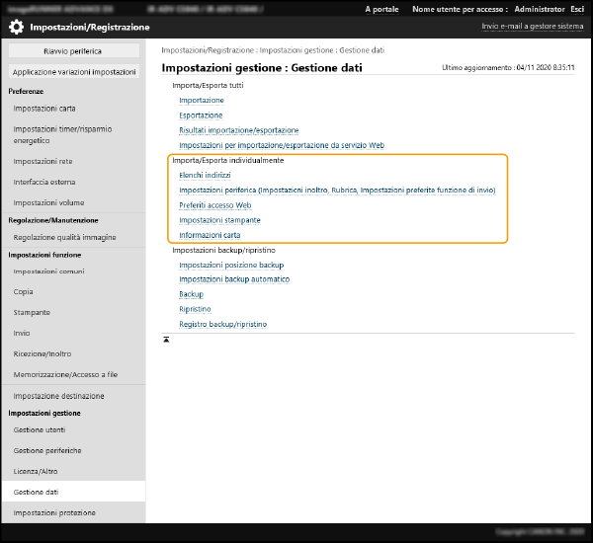Click the back-to-top arrow icon
The width and height of the screenshot is (593, 543).
click(167, 339)
